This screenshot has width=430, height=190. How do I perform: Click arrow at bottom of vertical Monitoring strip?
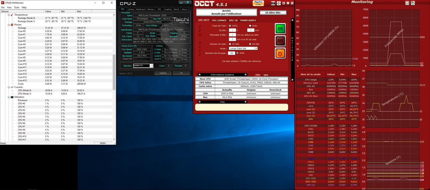point(292,80)
